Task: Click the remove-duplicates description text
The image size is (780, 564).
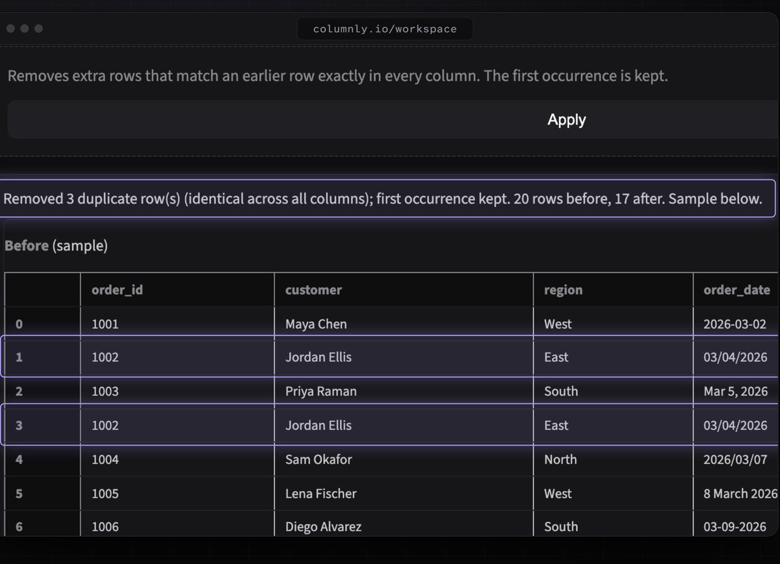Action: click(337, 76)
